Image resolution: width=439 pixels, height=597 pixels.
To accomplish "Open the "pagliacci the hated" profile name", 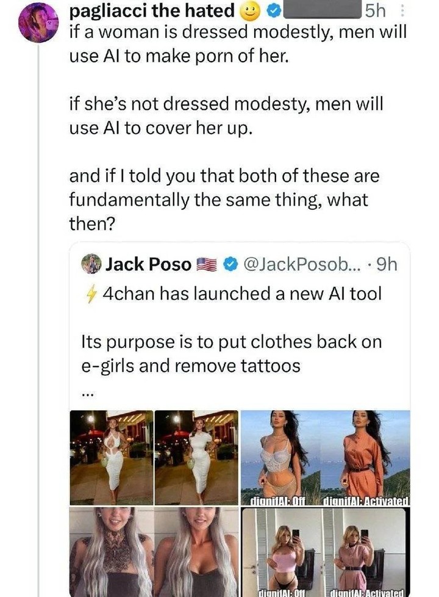I will coord(152,10).
